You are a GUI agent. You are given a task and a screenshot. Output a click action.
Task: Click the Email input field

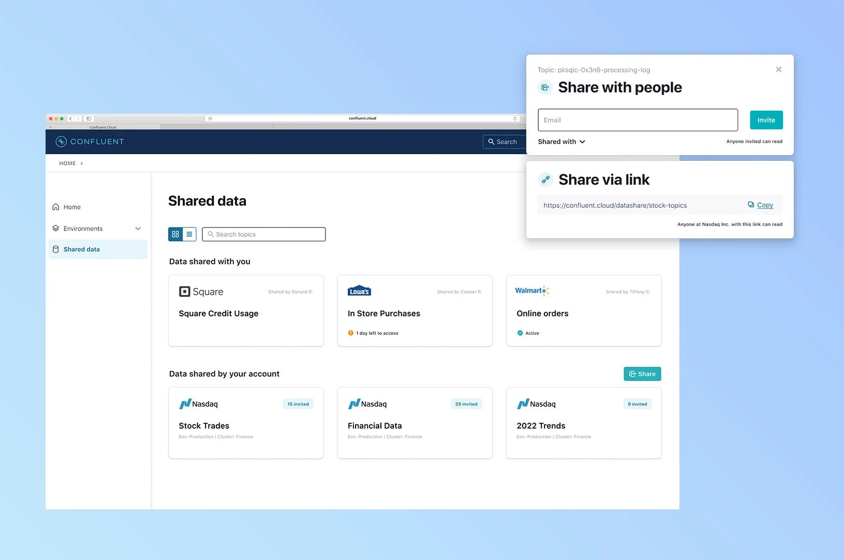pos(638,120)
